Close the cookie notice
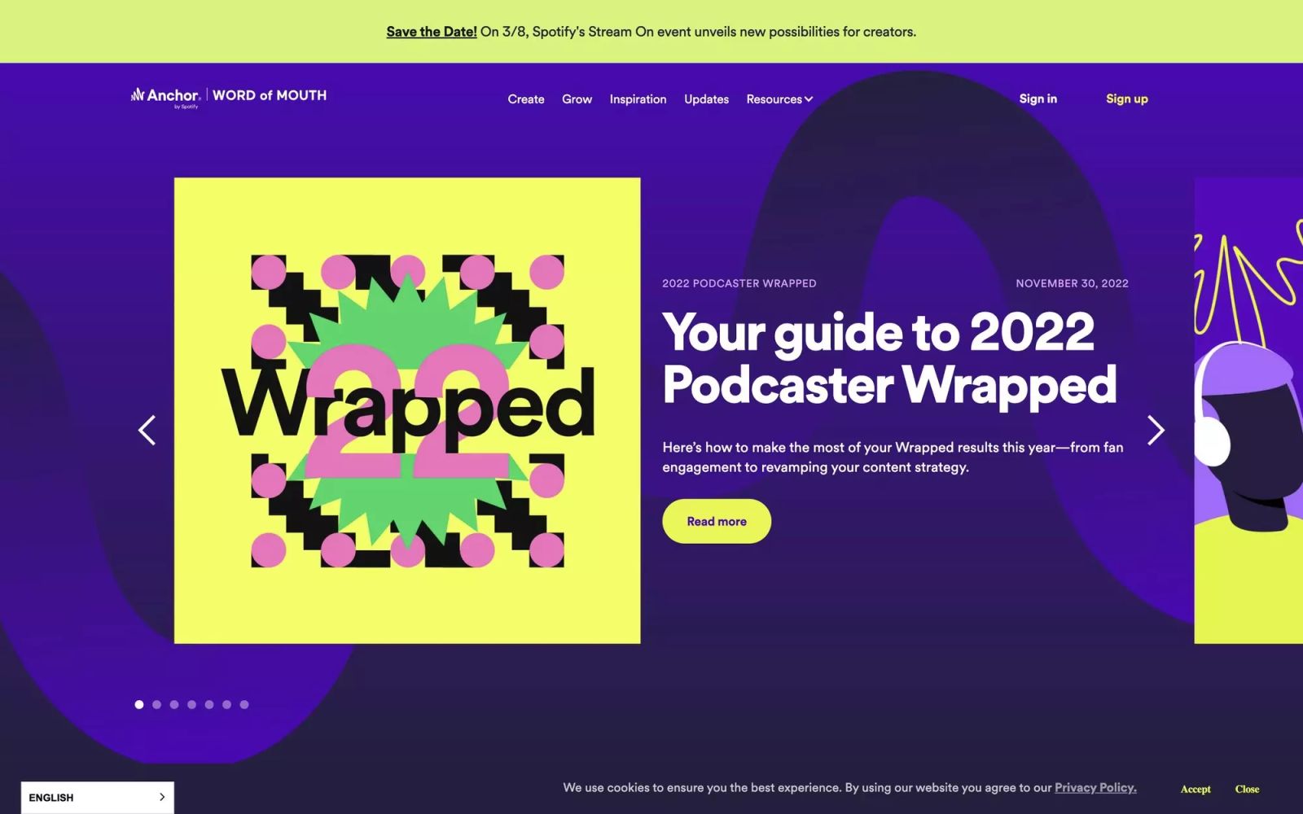 (x=1247, y=789)
